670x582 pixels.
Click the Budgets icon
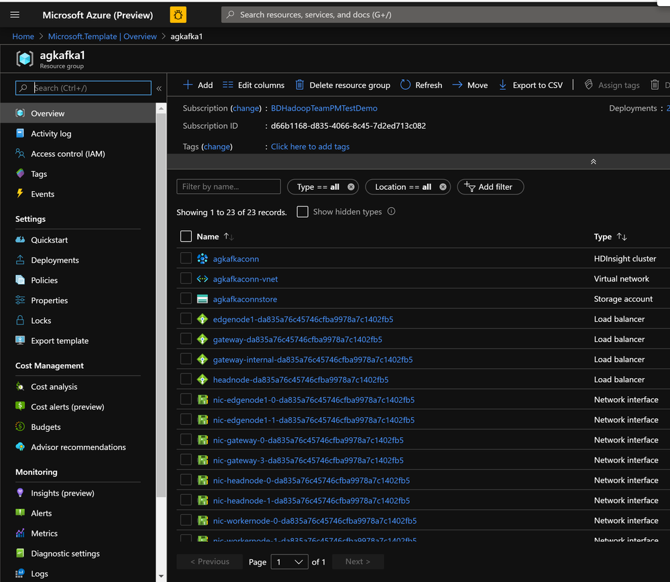(x=20, y=426)
